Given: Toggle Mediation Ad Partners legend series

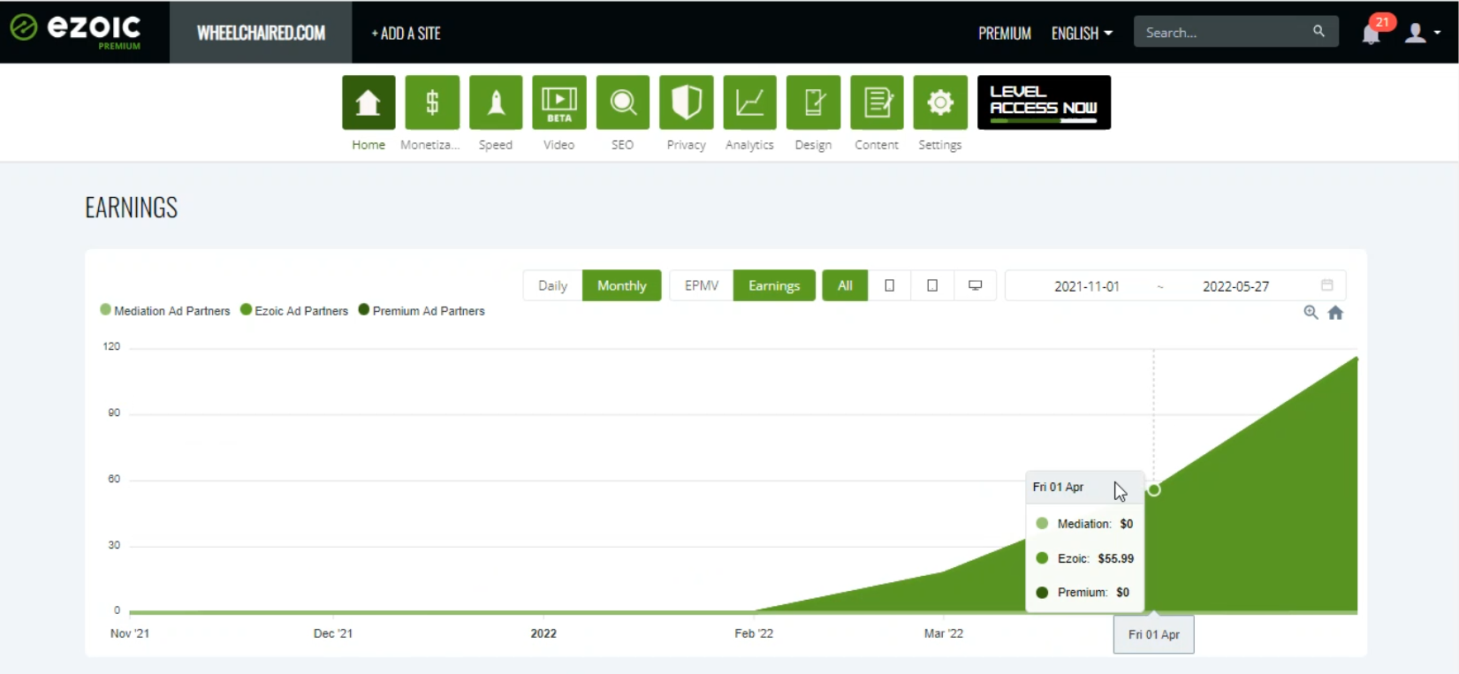Looking at the screenshot, I should coord(165,311).
